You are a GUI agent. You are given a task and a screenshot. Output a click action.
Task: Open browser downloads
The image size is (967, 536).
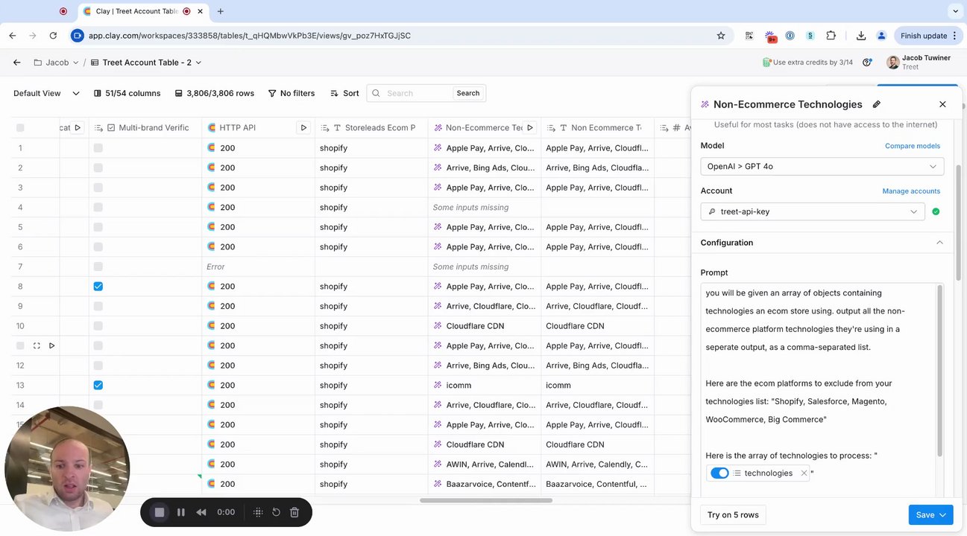(861, 36)
